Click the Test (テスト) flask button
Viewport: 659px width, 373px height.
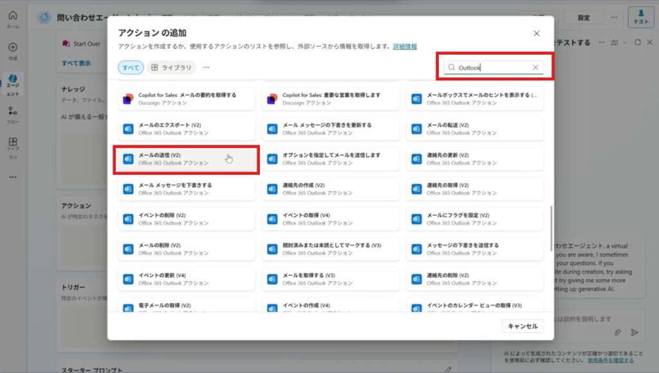tap(640, 17)
